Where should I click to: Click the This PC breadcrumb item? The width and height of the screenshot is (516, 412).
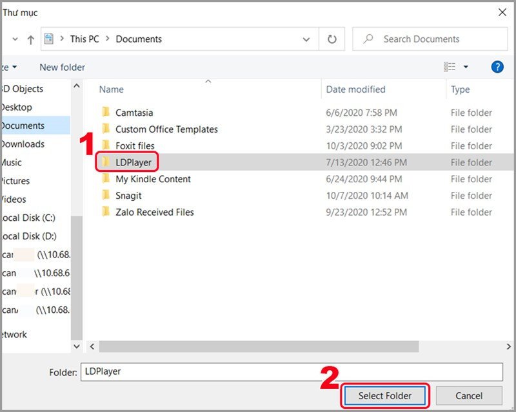coord(84,39)
